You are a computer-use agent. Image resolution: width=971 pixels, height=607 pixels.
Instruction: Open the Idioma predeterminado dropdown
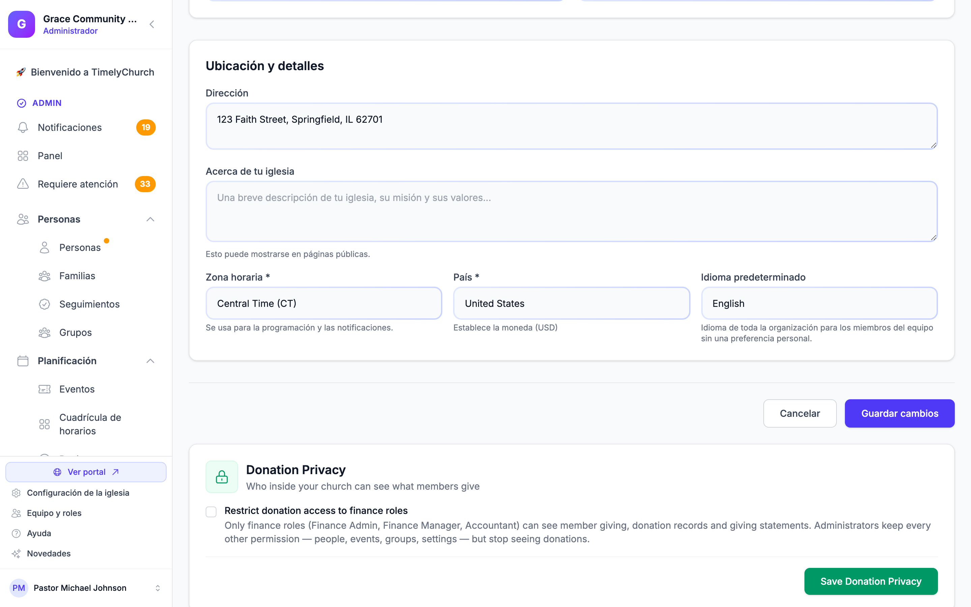pyautogui.click(x=819, y=303)
